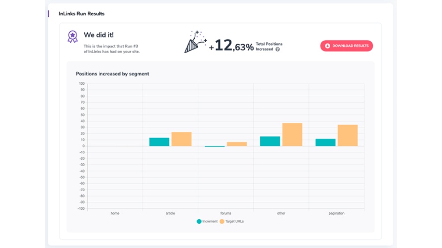Viewport: 442px width, 248px height.
Task: Click the purple award ribbon icon
Action: (73, 37)
